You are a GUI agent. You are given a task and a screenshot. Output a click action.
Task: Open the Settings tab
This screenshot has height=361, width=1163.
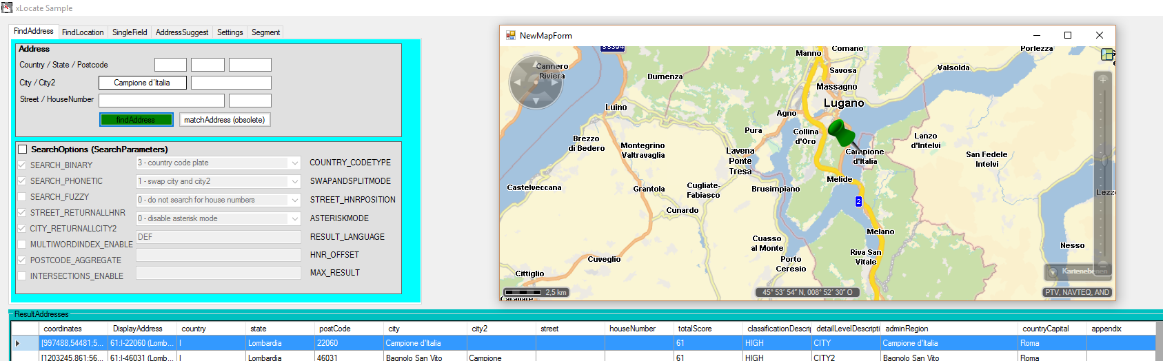click(x=230, y=32)
